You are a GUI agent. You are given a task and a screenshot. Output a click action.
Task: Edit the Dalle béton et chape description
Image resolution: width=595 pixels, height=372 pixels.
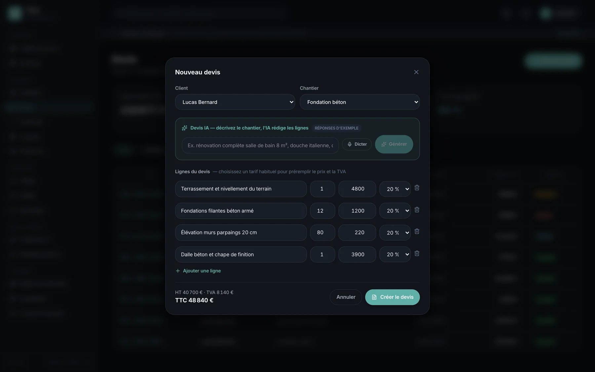pos(241,255)
